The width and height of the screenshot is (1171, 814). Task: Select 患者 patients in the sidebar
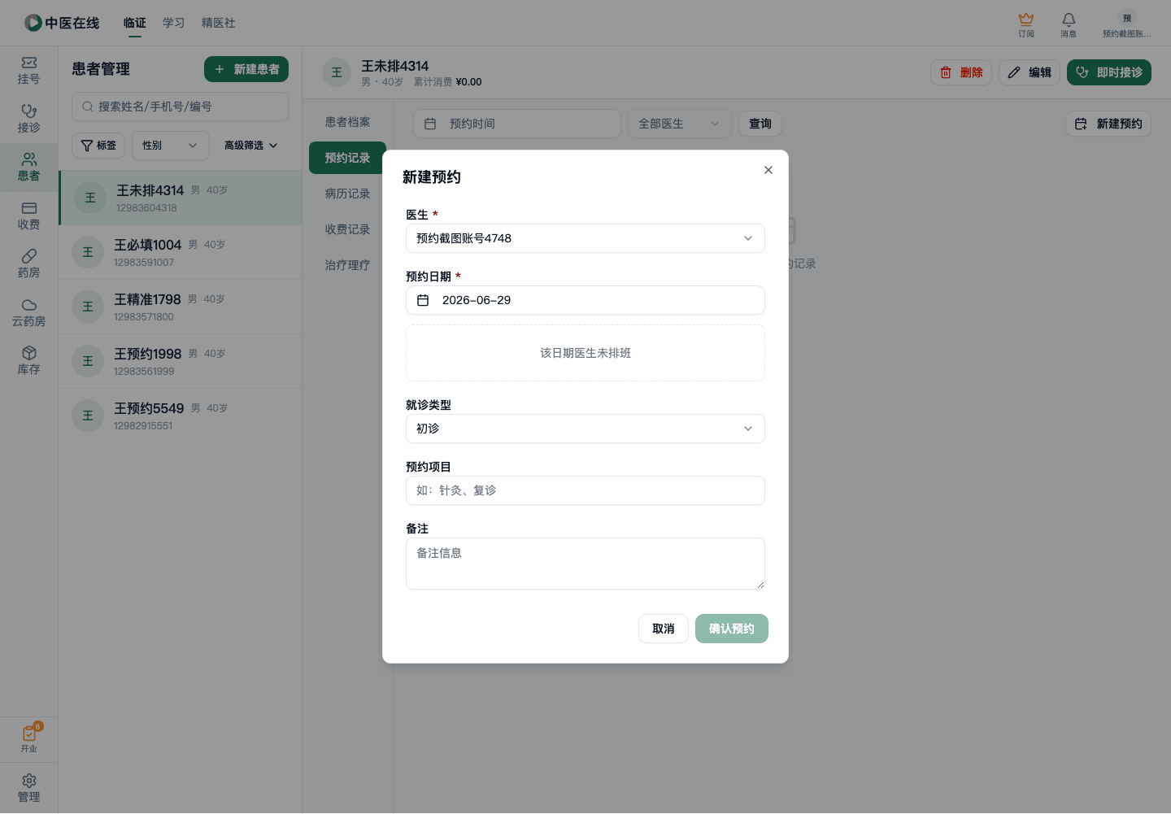coord(28,168)
